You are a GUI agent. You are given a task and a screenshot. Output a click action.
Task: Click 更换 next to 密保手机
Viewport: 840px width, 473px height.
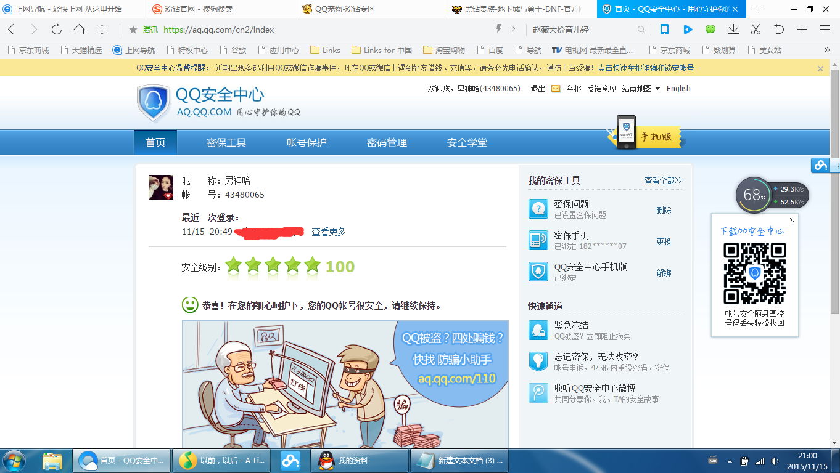pyautogui.click(x=664, y=241)
